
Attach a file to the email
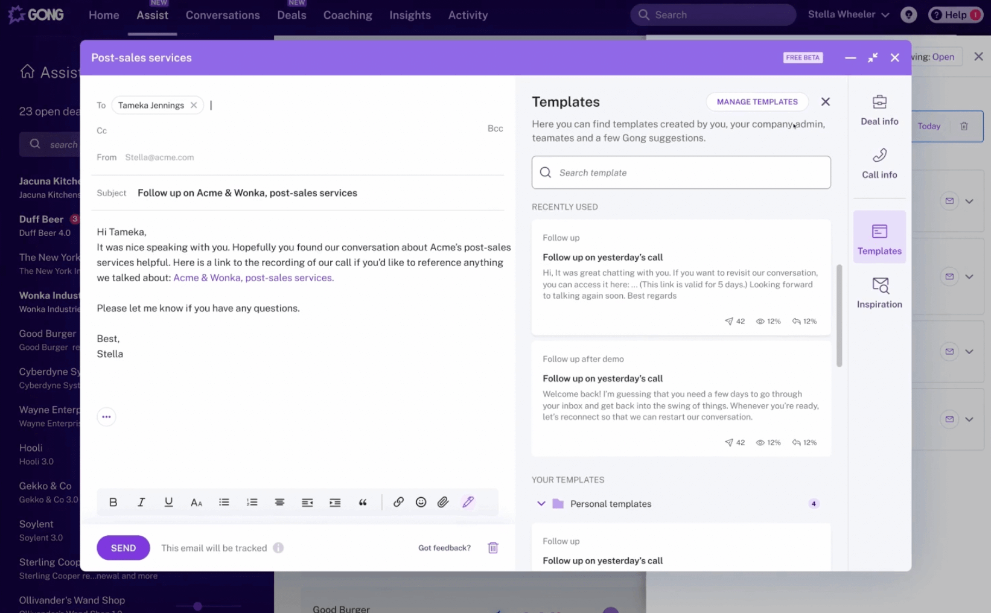[x=443, y=502]
